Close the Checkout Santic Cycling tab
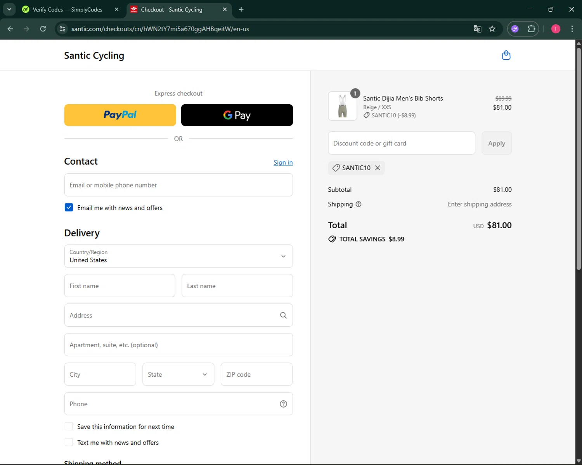 click(x=225, y=9)
